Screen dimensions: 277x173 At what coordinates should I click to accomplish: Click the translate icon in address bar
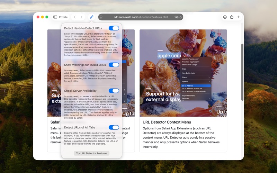pos(176,17)
